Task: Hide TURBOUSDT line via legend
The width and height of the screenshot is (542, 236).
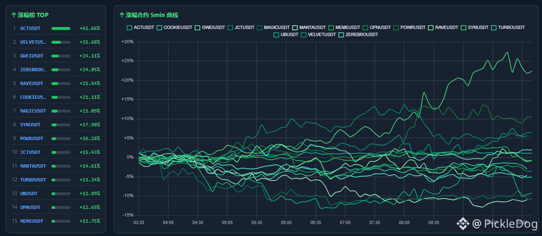Action: coord(508,27)
